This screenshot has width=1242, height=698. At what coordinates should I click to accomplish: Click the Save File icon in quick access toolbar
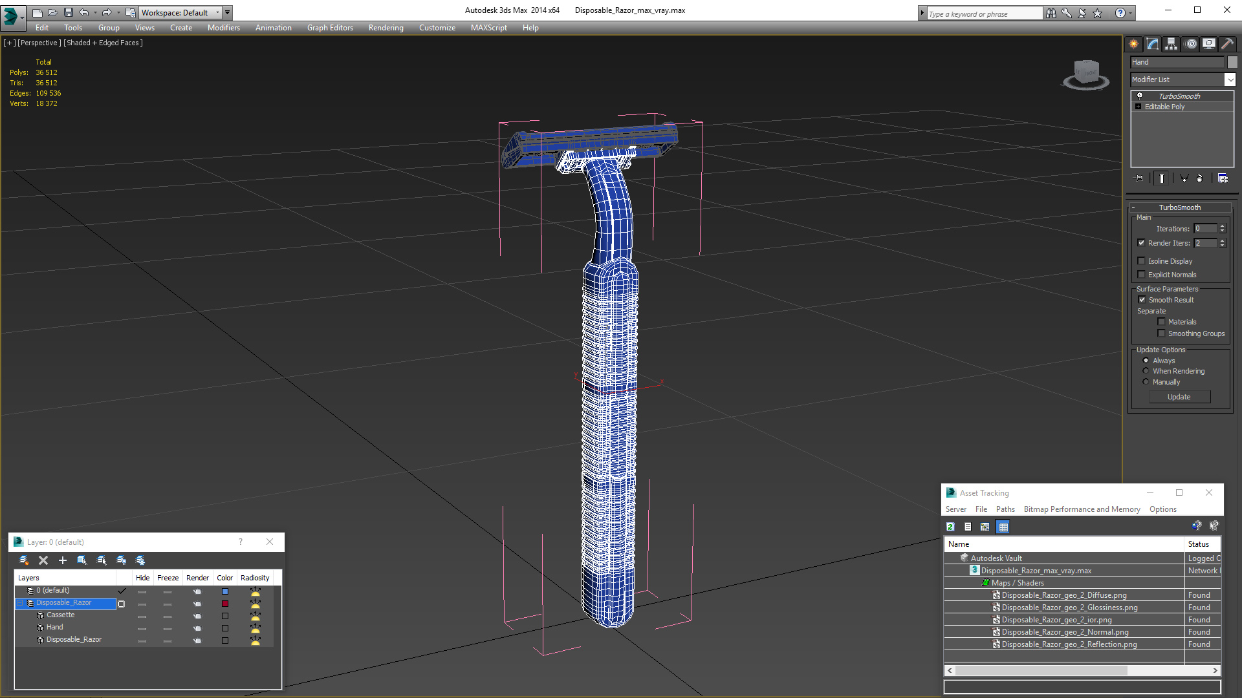point(69,12)
